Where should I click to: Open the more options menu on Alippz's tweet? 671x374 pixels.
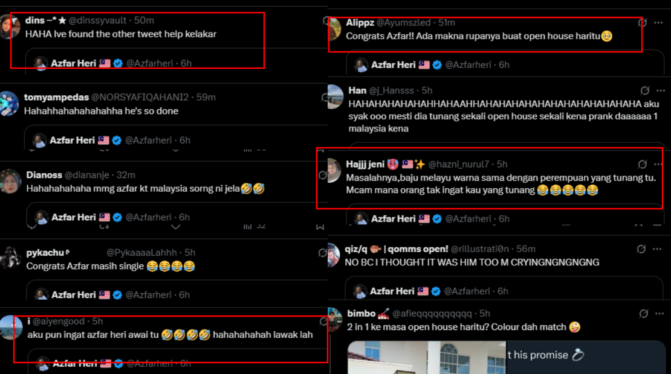coord(658,23)
